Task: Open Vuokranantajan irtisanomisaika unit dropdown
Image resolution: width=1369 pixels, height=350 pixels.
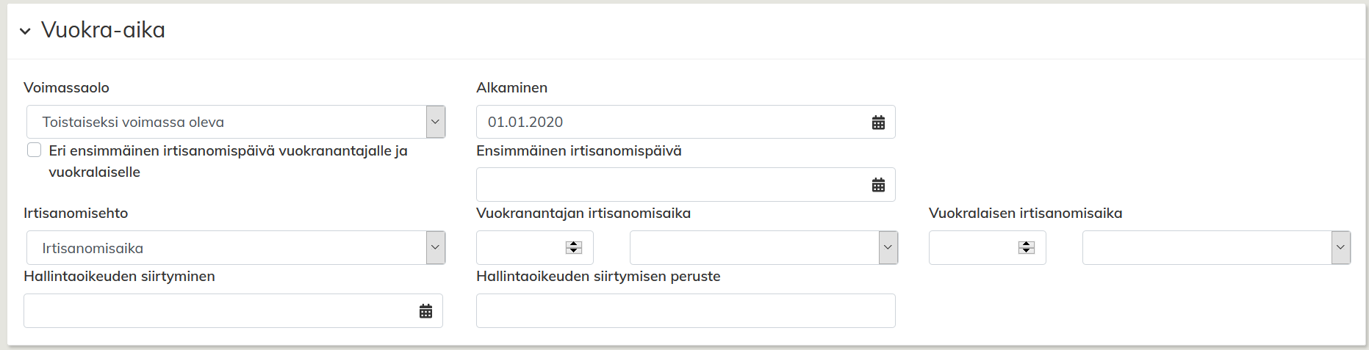Action: [888, 248]
